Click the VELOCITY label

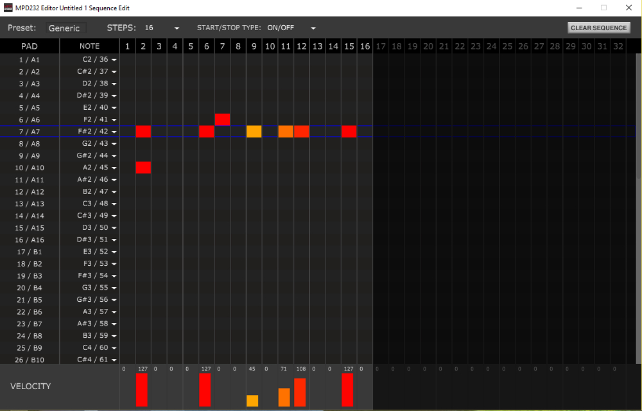[x=30, y=386]
